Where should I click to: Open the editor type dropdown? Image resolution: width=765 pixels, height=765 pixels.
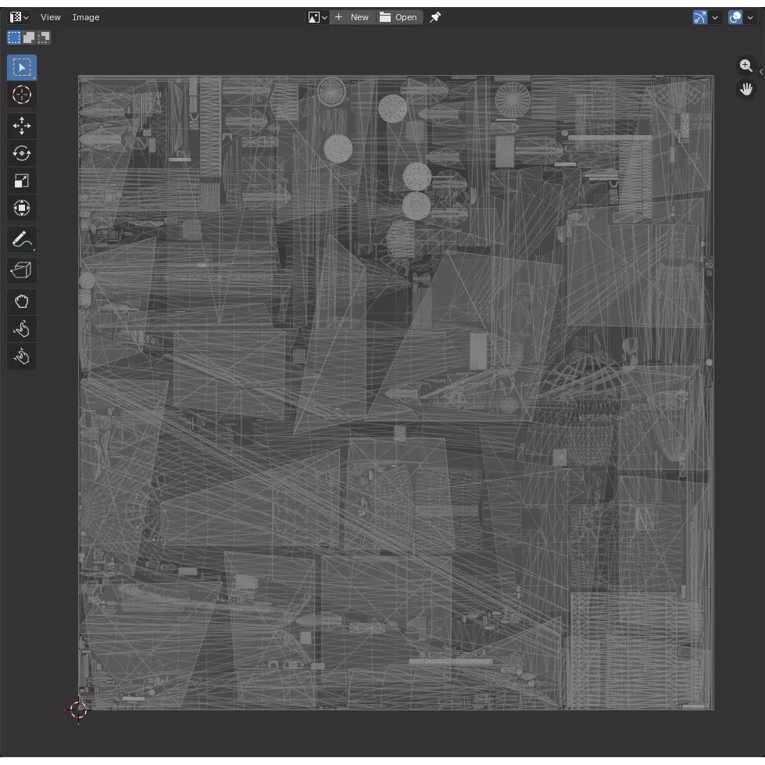[19, 17]
